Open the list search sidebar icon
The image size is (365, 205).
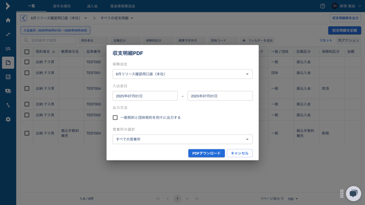pos(8,49)
